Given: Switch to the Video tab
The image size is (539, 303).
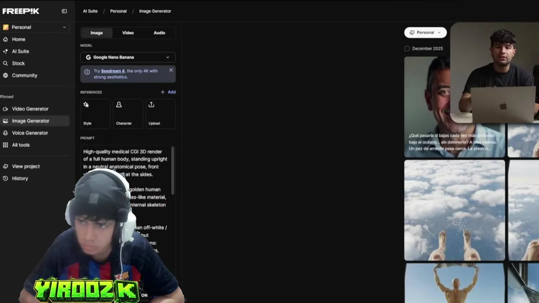Looking at the screenshot, I should point(128,33).
